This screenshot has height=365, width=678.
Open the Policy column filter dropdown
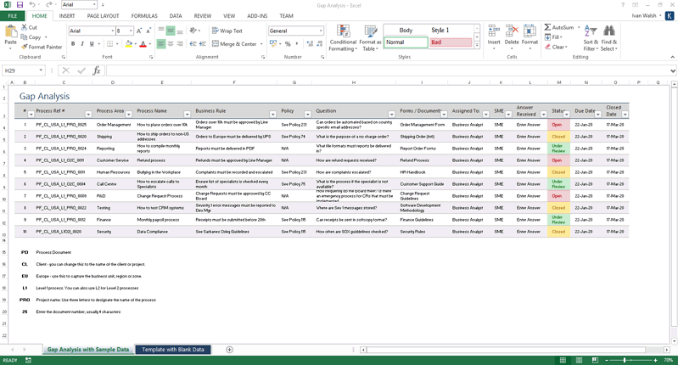[x=307, y=115]
